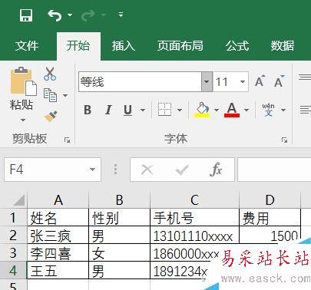The height and width of the screenshot is (290, 311).
Task: Open the 页面布局 tab
Action: (180, 46)
